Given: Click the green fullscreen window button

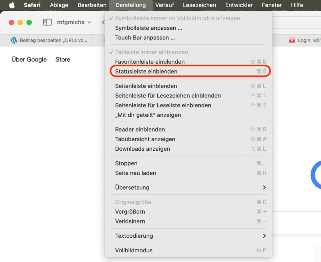Looking at the screenshot, I should tap(29, 22).
